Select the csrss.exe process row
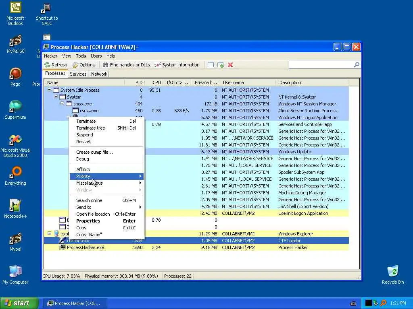413x309 pixels. pyautogui.click(x=196, y=111)
